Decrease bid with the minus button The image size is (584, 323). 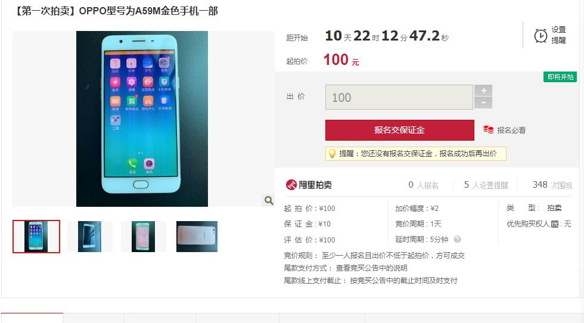coord(483,103)
